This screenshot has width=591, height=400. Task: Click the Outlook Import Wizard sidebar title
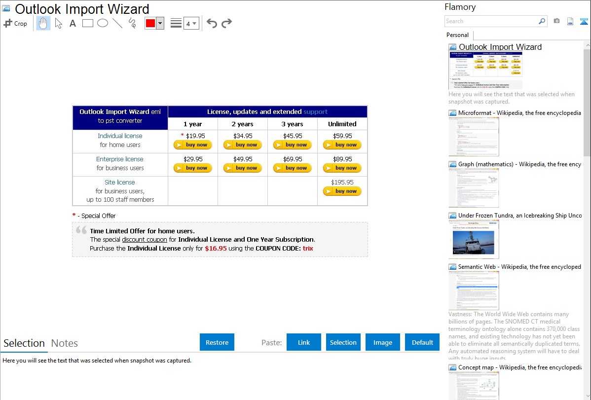point(500,47)
